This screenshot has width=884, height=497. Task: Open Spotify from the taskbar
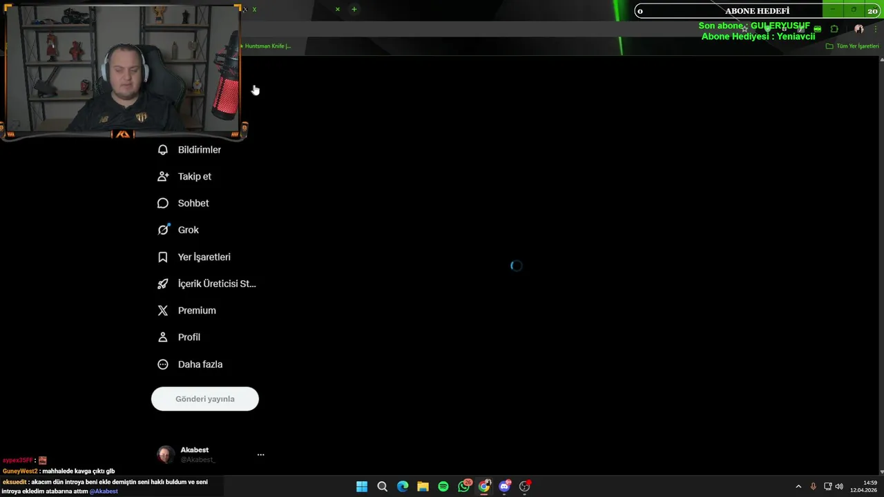coord(443,487)
